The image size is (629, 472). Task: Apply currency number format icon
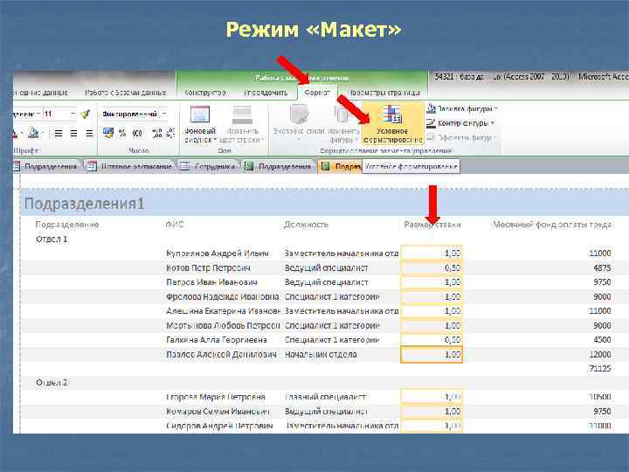click(108, 133)
